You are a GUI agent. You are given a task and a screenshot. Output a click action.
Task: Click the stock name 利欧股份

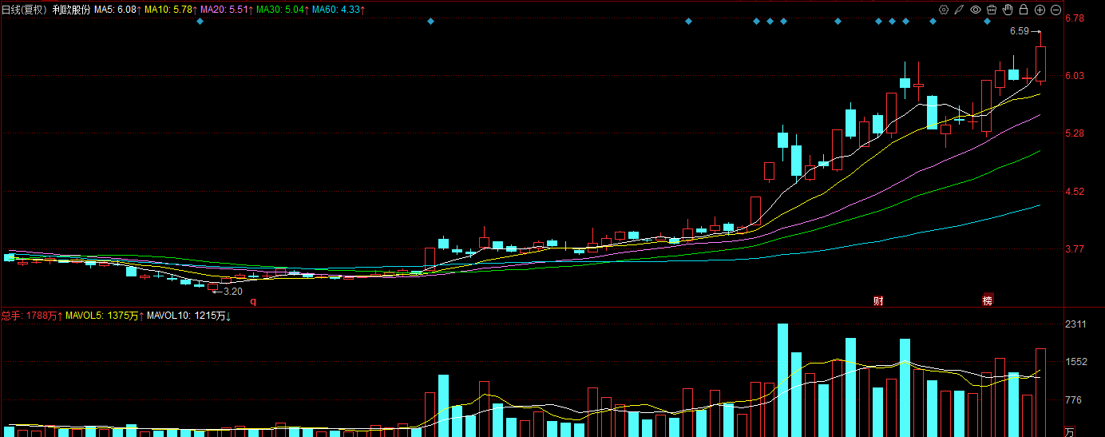pos(71,10)
